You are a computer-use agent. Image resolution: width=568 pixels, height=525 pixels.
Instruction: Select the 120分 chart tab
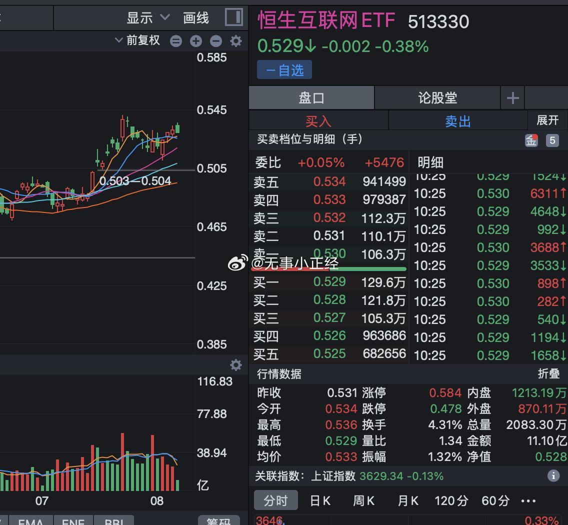pyautogui.click(x=451, y=500)
